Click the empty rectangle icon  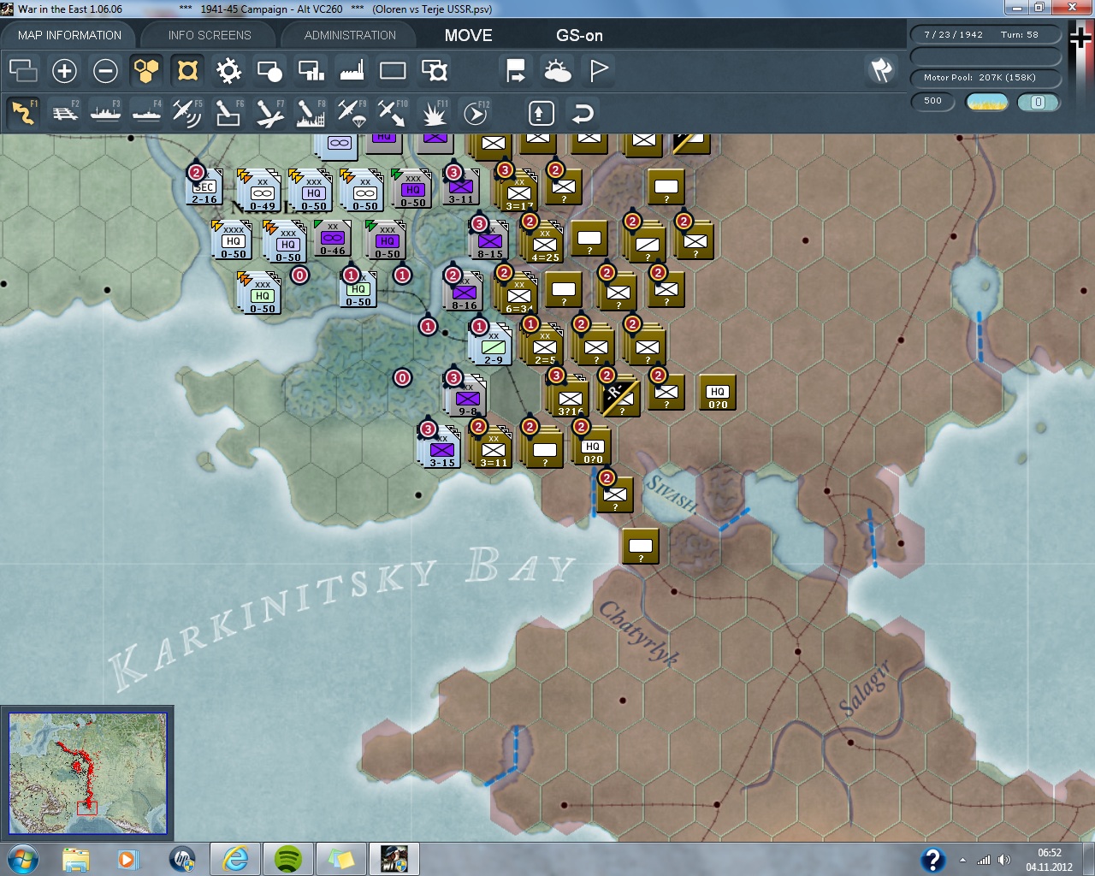[393, 70]
